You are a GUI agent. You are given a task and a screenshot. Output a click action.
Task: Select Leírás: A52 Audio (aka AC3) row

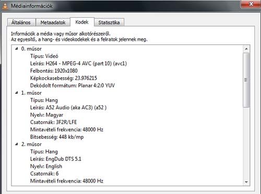click(68, 108)
